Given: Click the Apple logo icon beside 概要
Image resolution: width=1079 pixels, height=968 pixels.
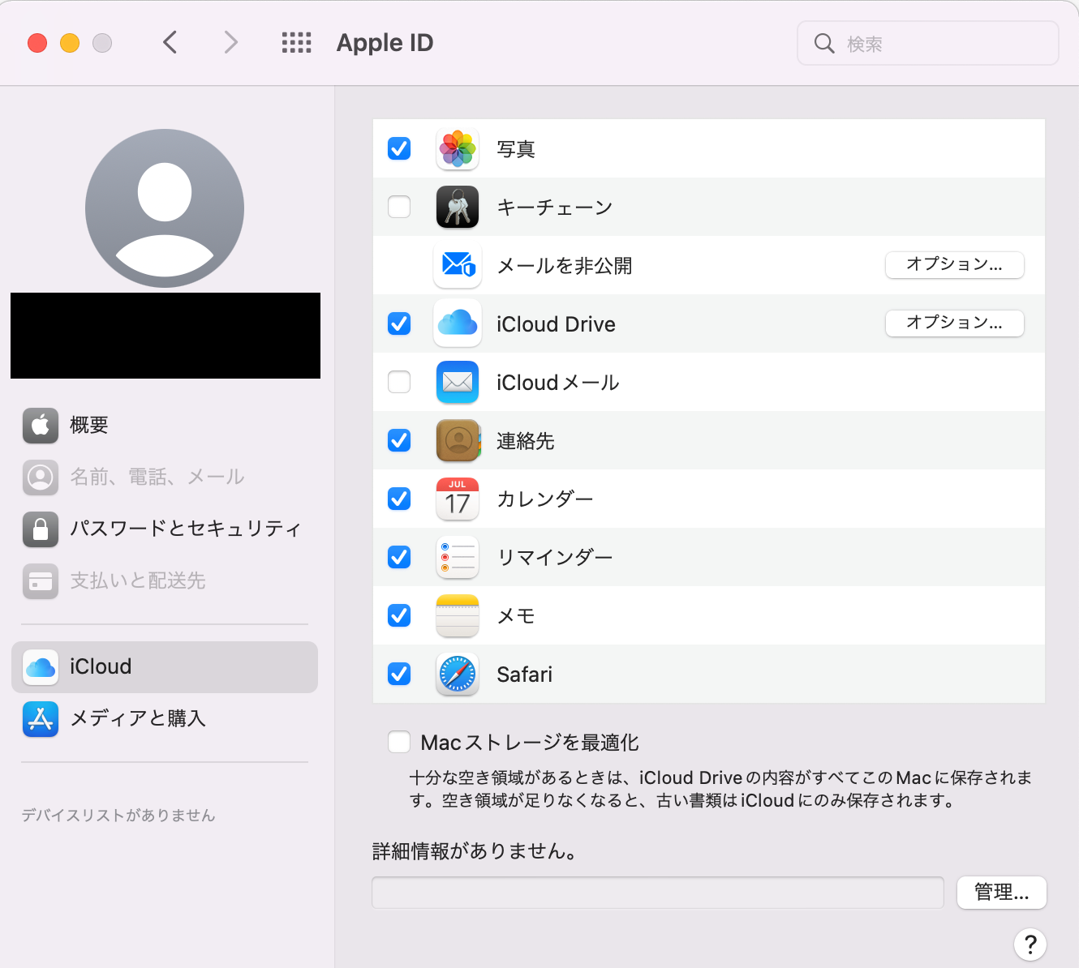Looking at the screenshot, I should coord(41,426).
